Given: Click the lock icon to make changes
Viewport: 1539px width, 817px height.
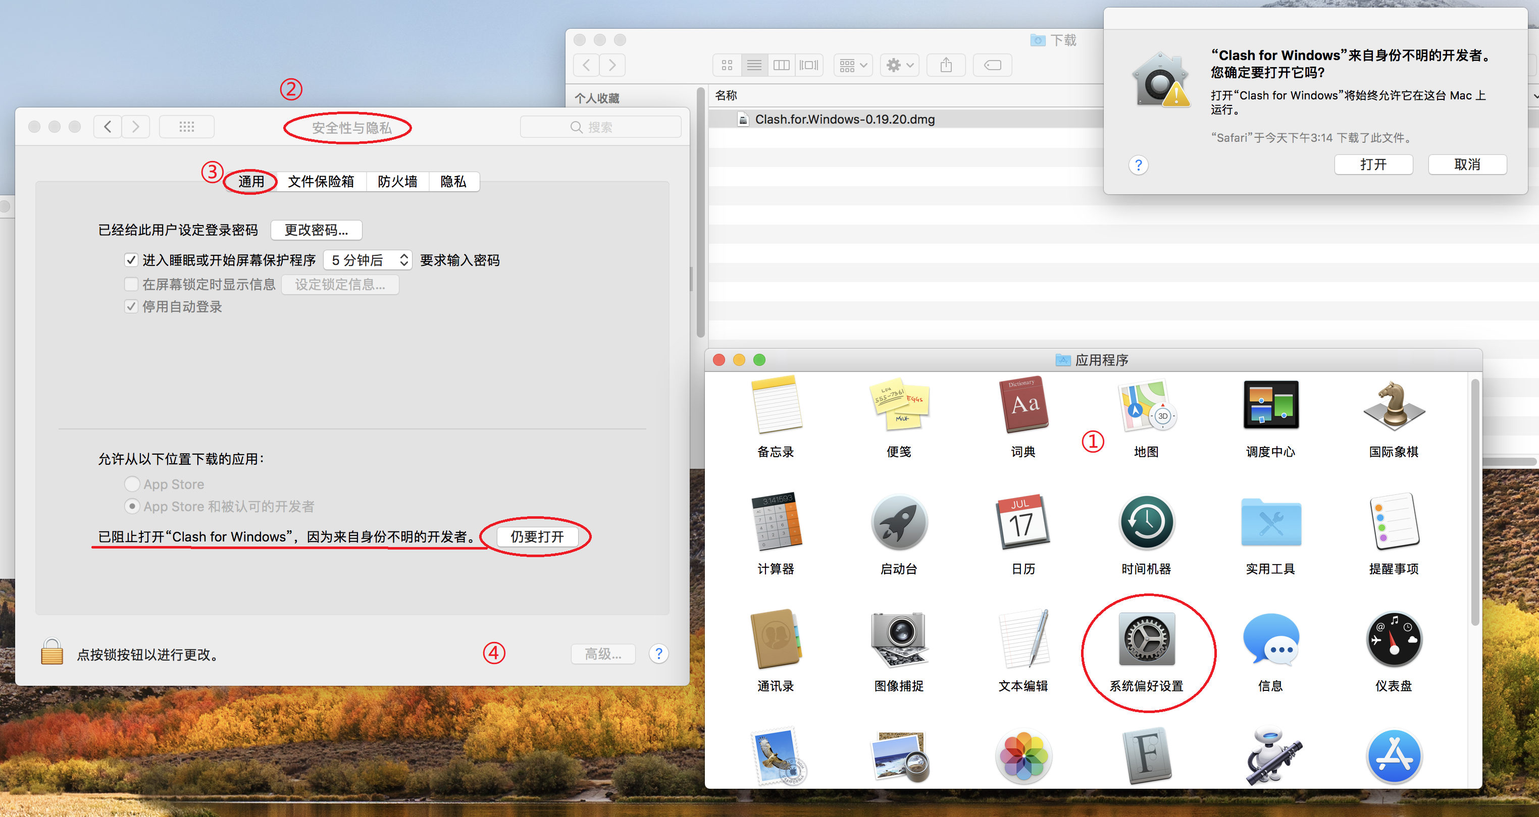Looking at the screenshot, I should (52, 651).
